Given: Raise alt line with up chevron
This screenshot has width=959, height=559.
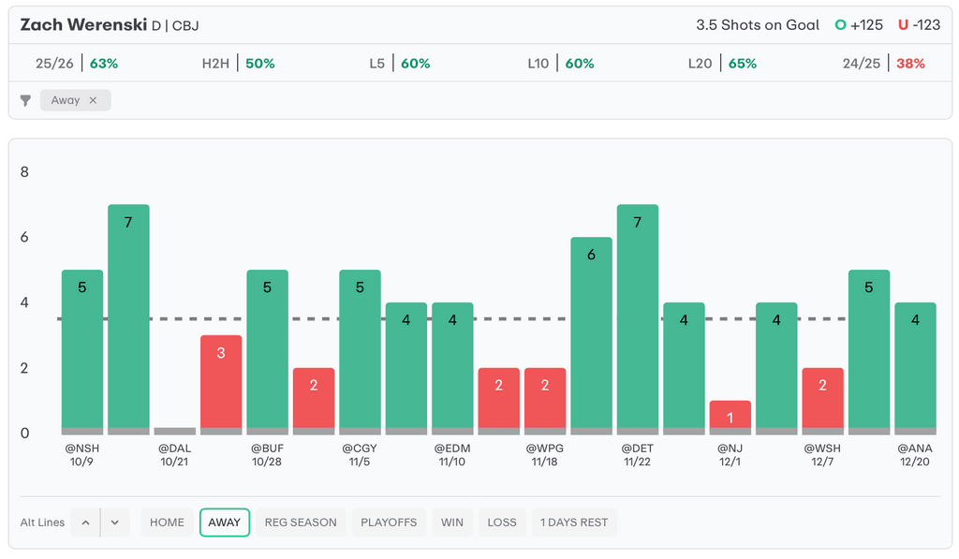Looking at the screenshot, I should [x=85, y=522].
